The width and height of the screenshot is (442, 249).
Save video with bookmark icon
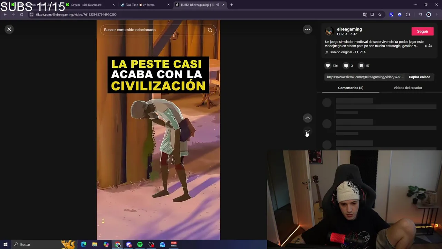point(361,65)
